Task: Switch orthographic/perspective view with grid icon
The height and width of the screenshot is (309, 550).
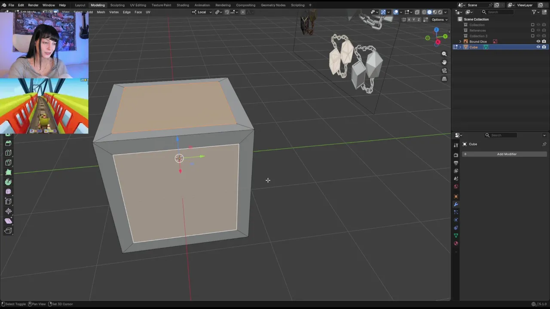Action: [x=444, y=79]
